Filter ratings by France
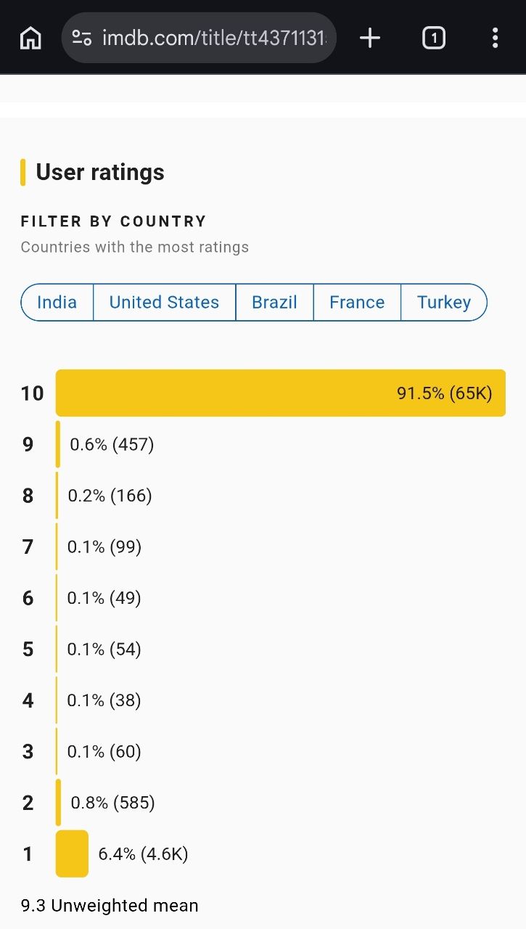Screen dimensions: 526x929 (357, 302)
